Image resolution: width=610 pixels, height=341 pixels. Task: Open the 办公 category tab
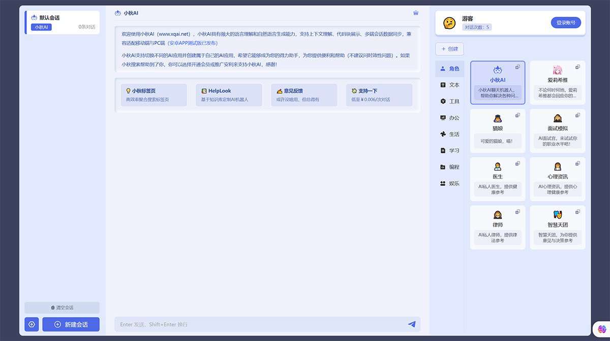pyautogui.click(x=450, y=118)
